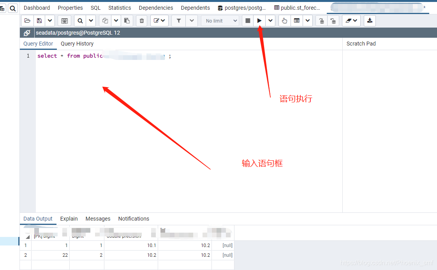Open the Properties tab

pyautogui.click(x=70, y=8)
